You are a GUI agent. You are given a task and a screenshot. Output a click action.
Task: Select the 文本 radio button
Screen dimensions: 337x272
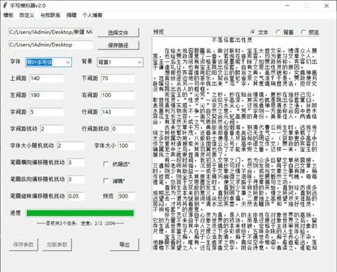pyautogui.click(x=253, y=32)
